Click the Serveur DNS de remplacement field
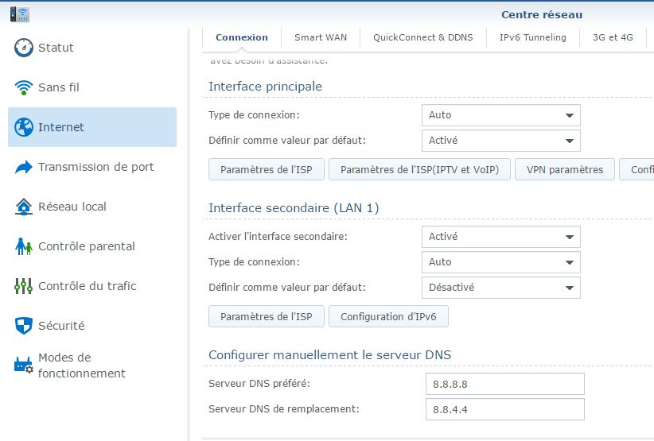Image resolution: width=654 pixels, height=441 pixels. click(504, 410)
